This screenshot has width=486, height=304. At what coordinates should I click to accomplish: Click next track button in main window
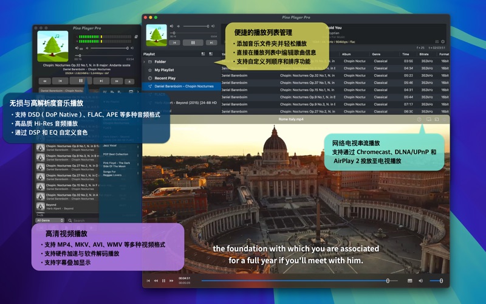(x=211, y=43)
